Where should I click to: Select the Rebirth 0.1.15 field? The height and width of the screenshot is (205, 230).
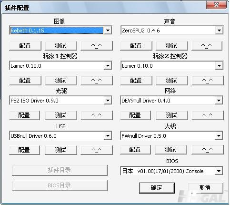(57, 30)
